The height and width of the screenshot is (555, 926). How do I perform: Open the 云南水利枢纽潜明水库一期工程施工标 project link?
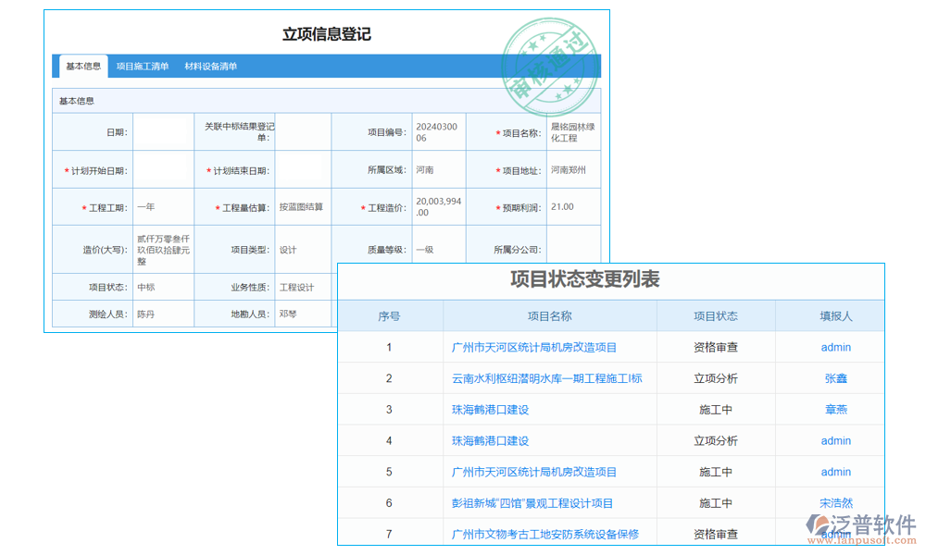(548, 378)
